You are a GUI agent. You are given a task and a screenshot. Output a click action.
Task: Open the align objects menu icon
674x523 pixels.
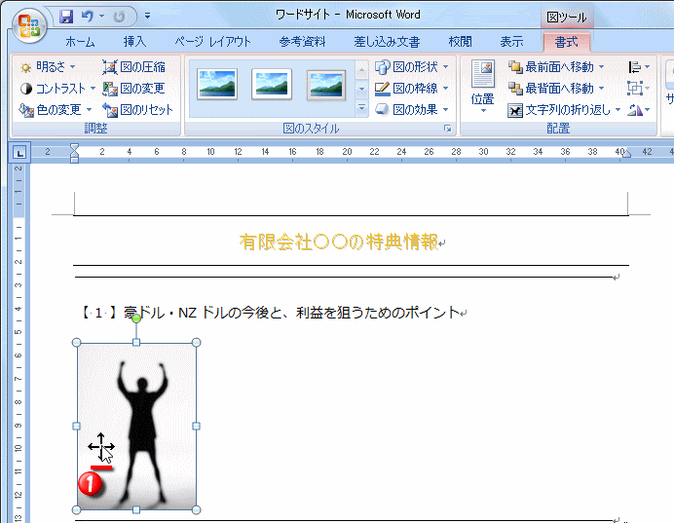pyautogui.click(x=639, y=67)
